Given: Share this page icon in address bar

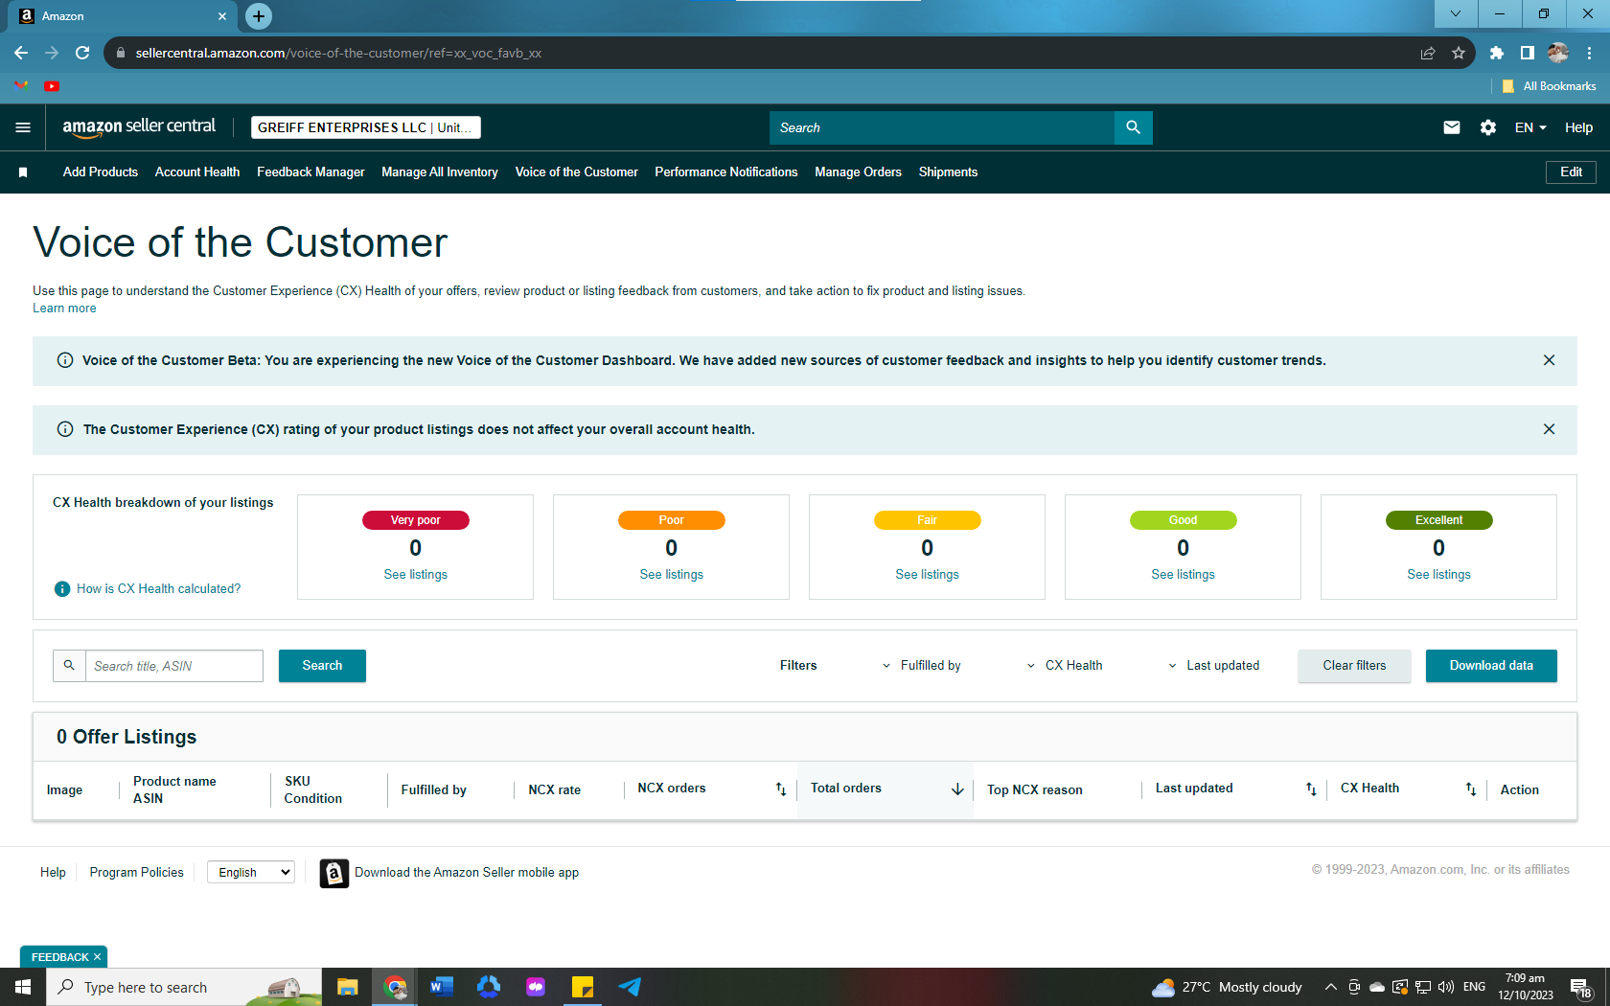Looking at the screenshot, I should click(x=1428, y=53).
